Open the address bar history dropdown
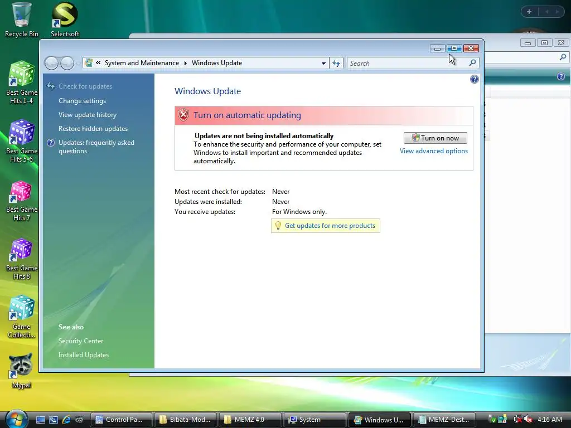Image resolution: width=571 pixels, height=428 pixels. (323, 63)
